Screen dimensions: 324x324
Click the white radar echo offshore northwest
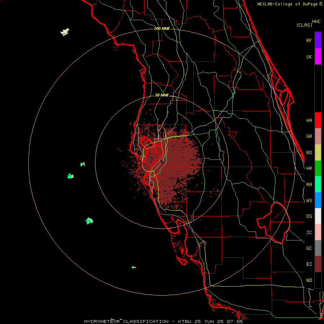(64, 32)
